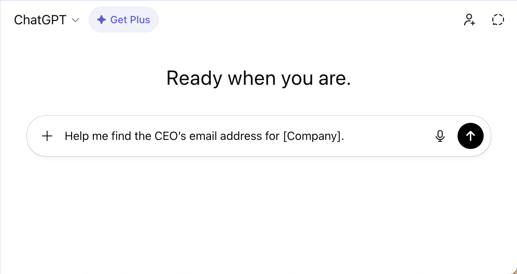Submit the prompt with the arrow button

pyautogui.click(x=470, y=136)
